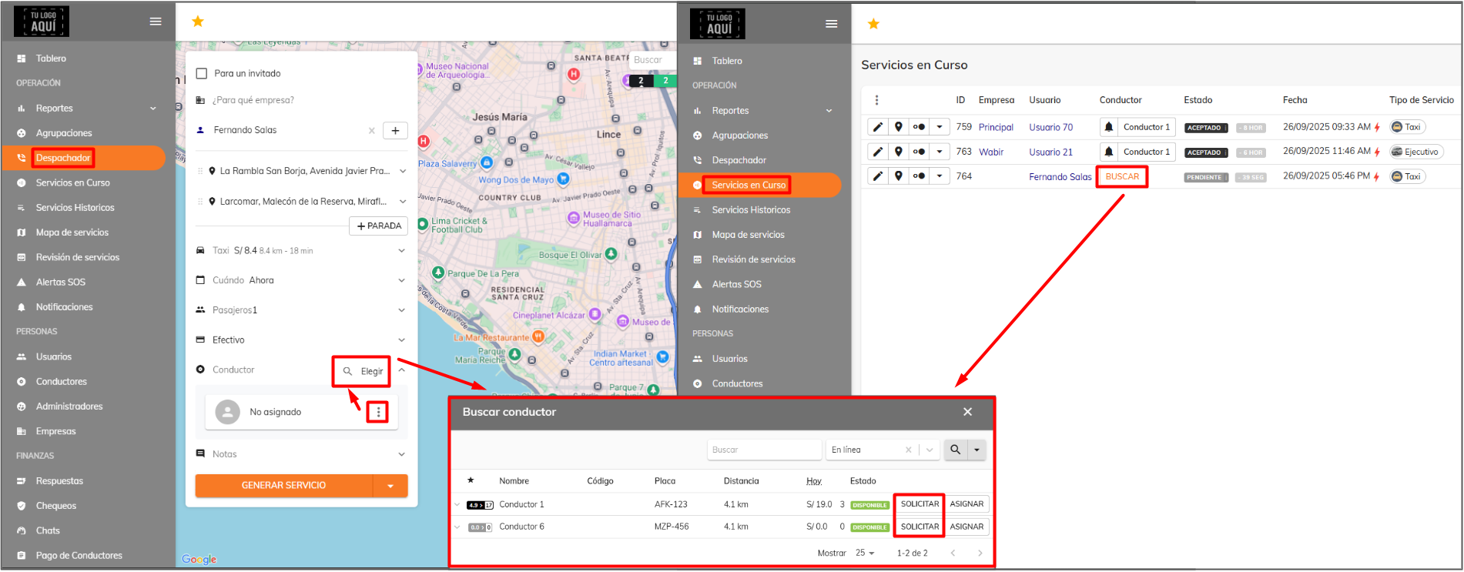
Task: Open the actions caret for service 763
Action: coord(940,152)
